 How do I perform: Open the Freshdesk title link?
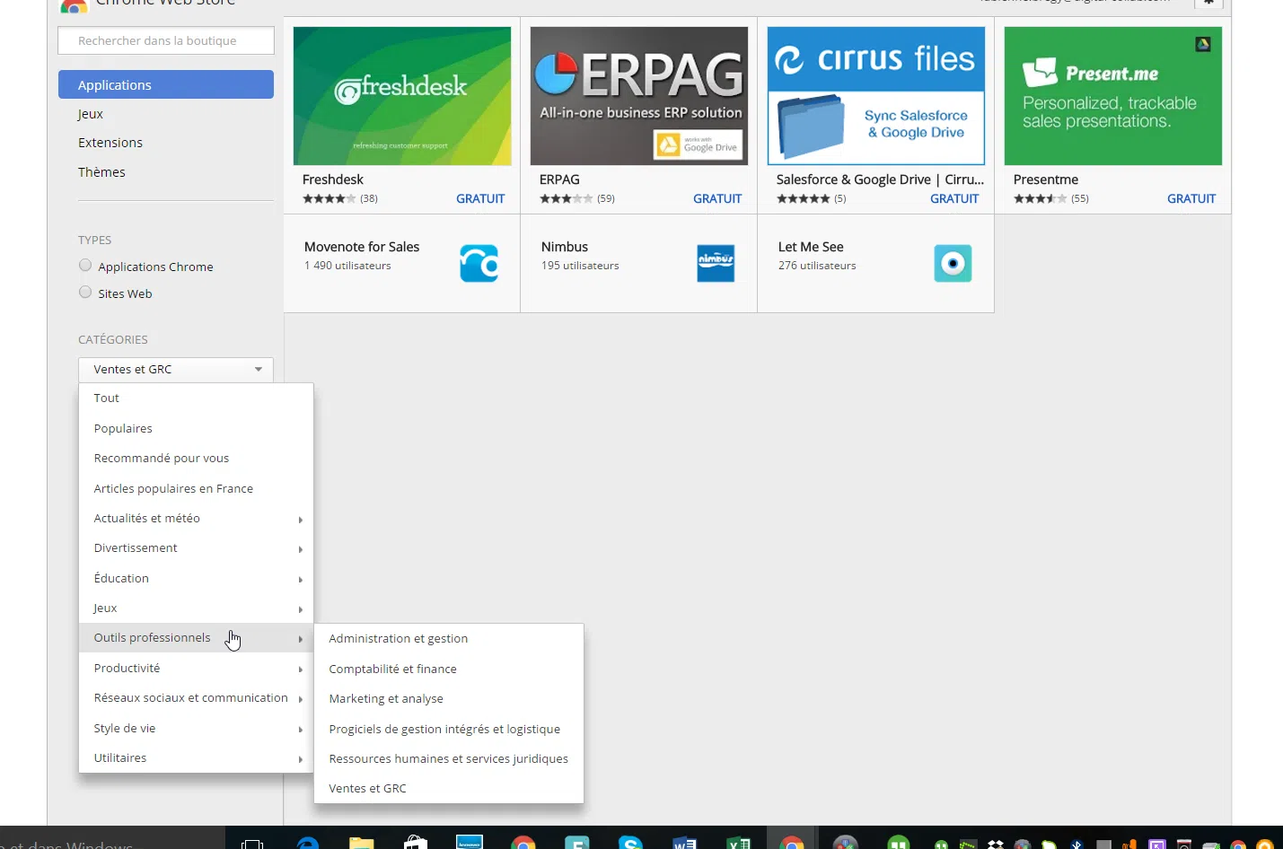click(333, 179)
